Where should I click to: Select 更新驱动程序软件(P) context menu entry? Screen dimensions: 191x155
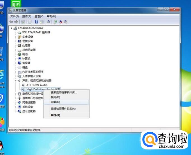[64, 92]
